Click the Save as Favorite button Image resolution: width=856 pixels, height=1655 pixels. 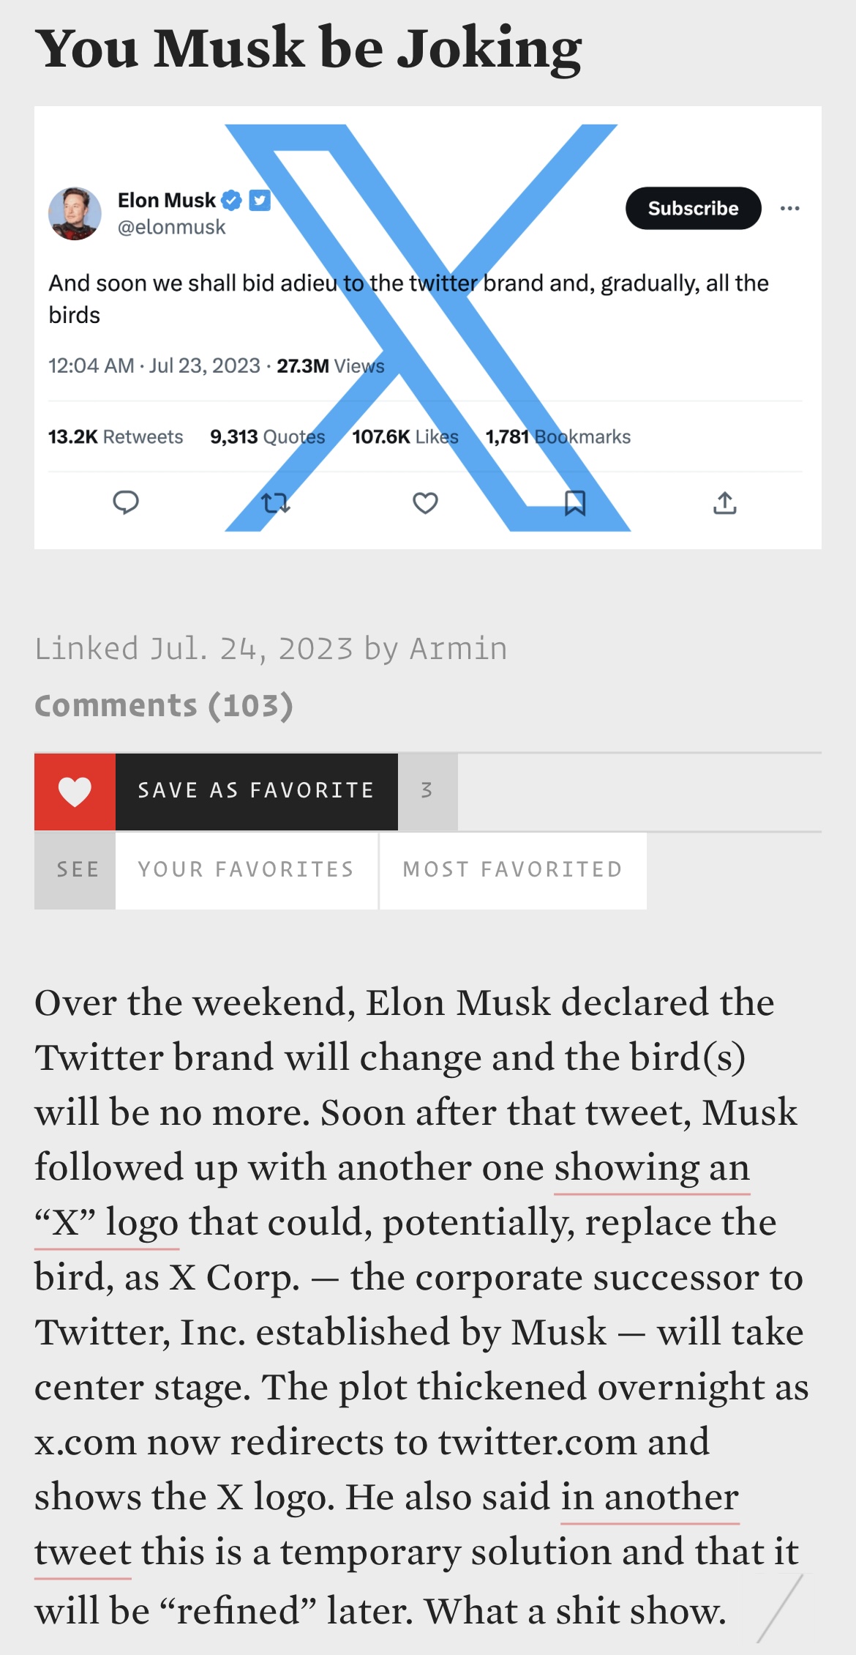256,792
